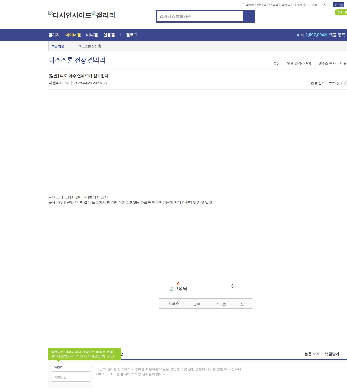Open the 마이너갤 tab in the navigation bar
347x388 pixels.
73,35
